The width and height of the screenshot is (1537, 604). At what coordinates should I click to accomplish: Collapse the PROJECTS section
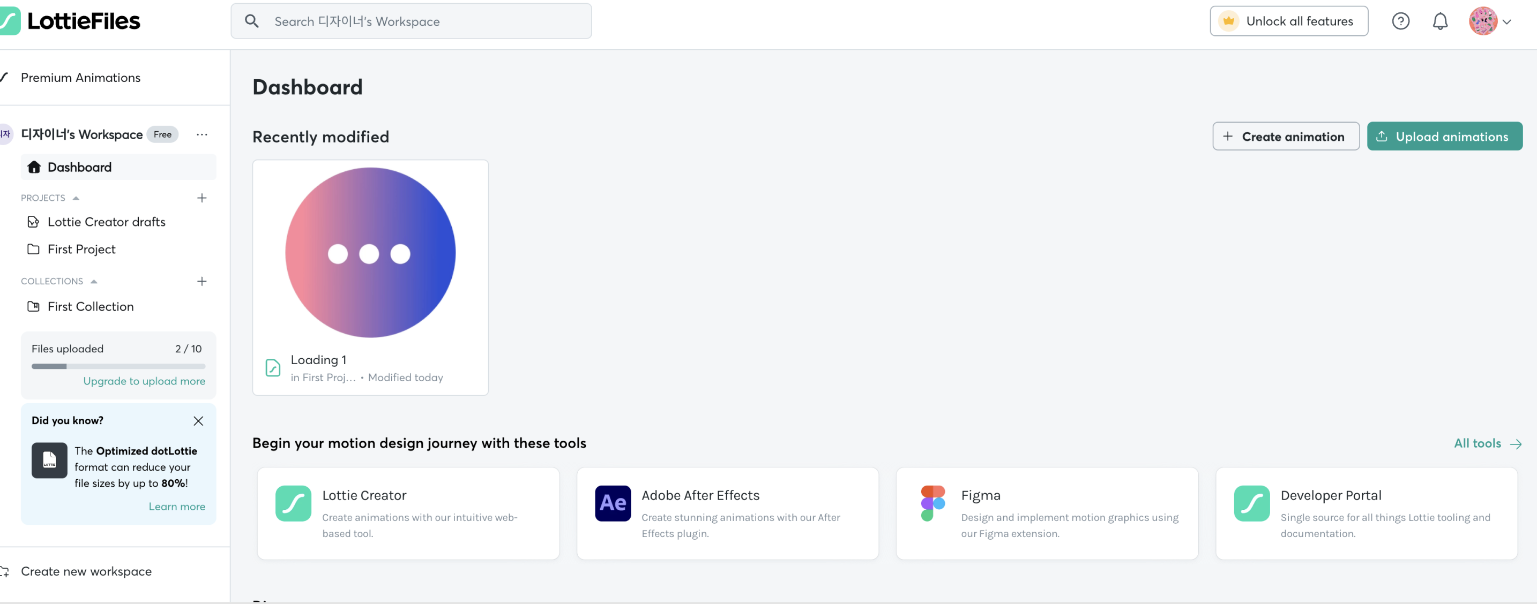pos(76,198)
